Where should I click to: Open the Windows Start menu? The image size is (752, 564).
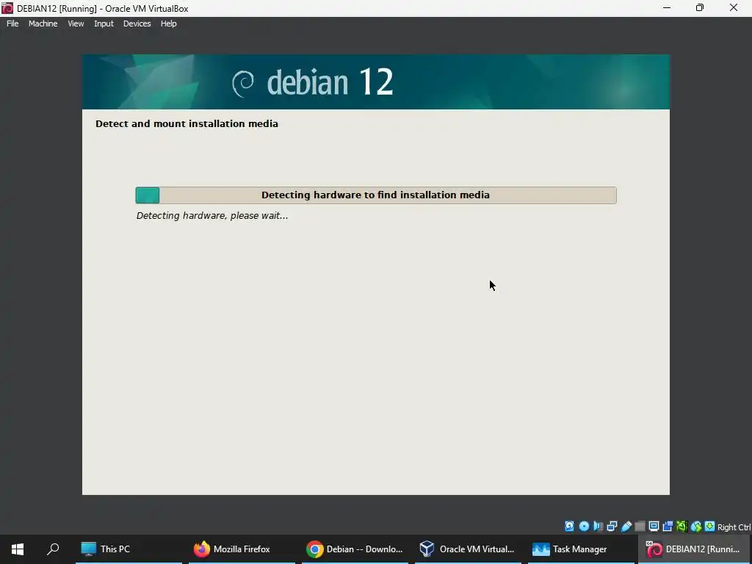pos(18,549)
